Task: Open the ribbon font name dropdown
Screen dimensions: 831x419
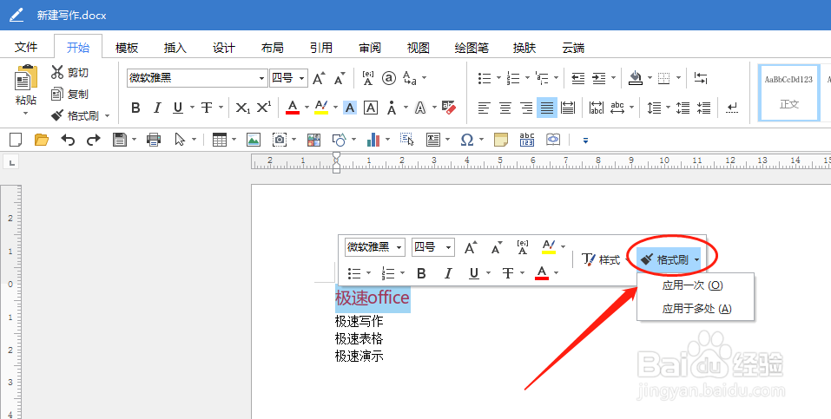Action: [261, 78]
